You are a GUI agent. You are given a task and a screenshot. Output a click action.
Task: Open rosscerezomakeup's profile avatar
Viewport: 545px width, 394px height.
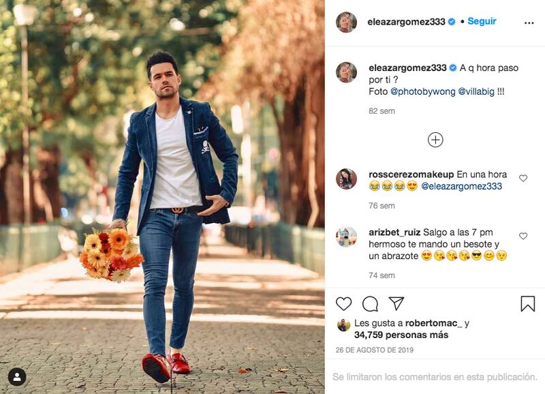[346, 179]
